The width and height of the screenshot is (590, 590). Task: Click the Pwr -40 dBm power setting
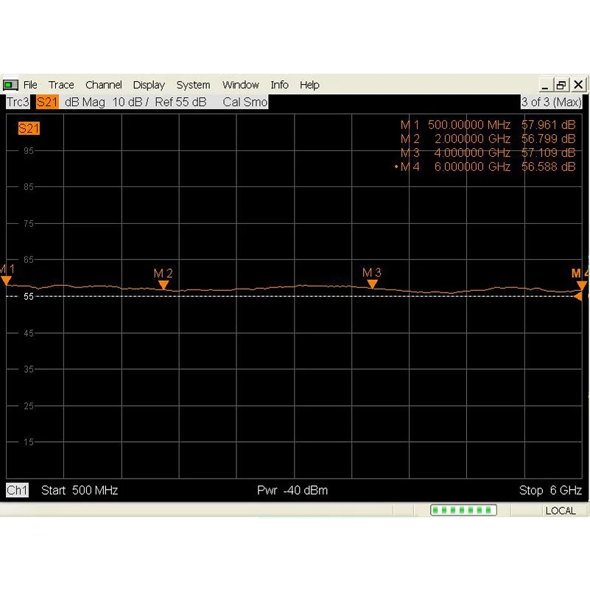coord(292,491)
